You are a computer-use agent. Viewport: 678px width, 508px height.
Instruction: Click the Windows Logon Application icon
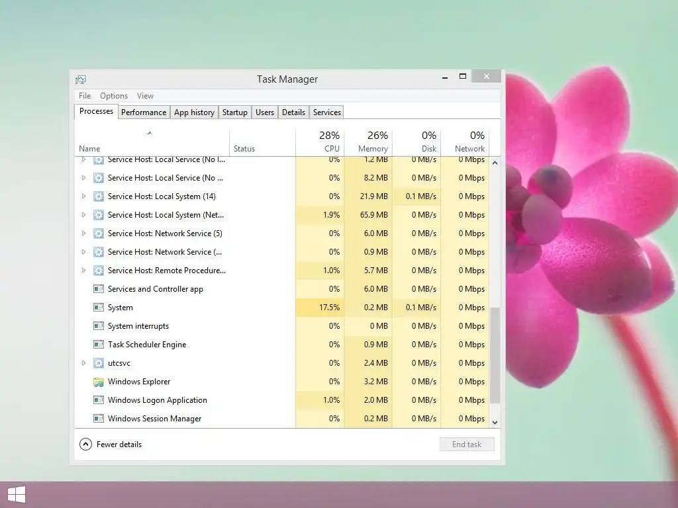coord(99,400)
